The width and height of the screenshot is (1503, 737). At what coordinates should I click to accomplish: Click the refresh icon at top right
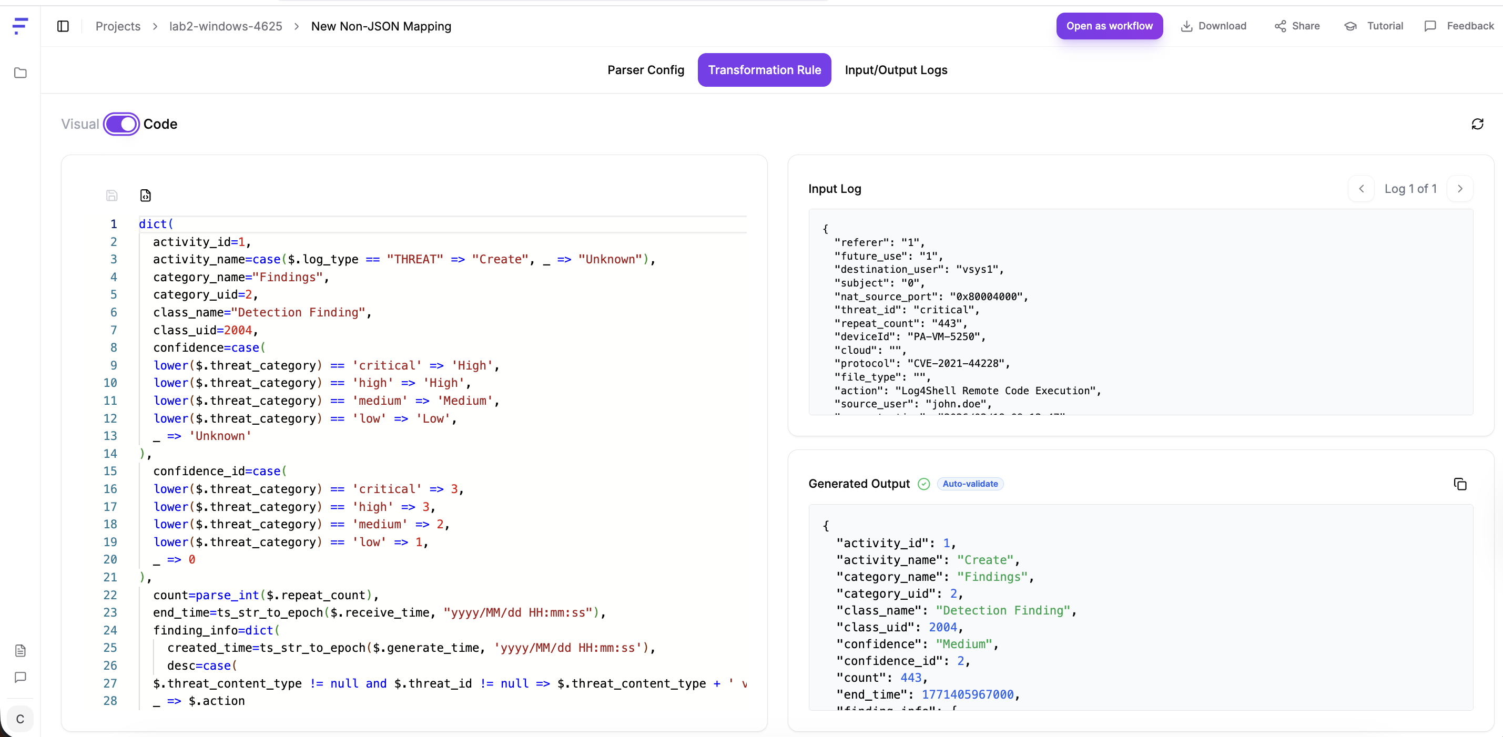1477,124
